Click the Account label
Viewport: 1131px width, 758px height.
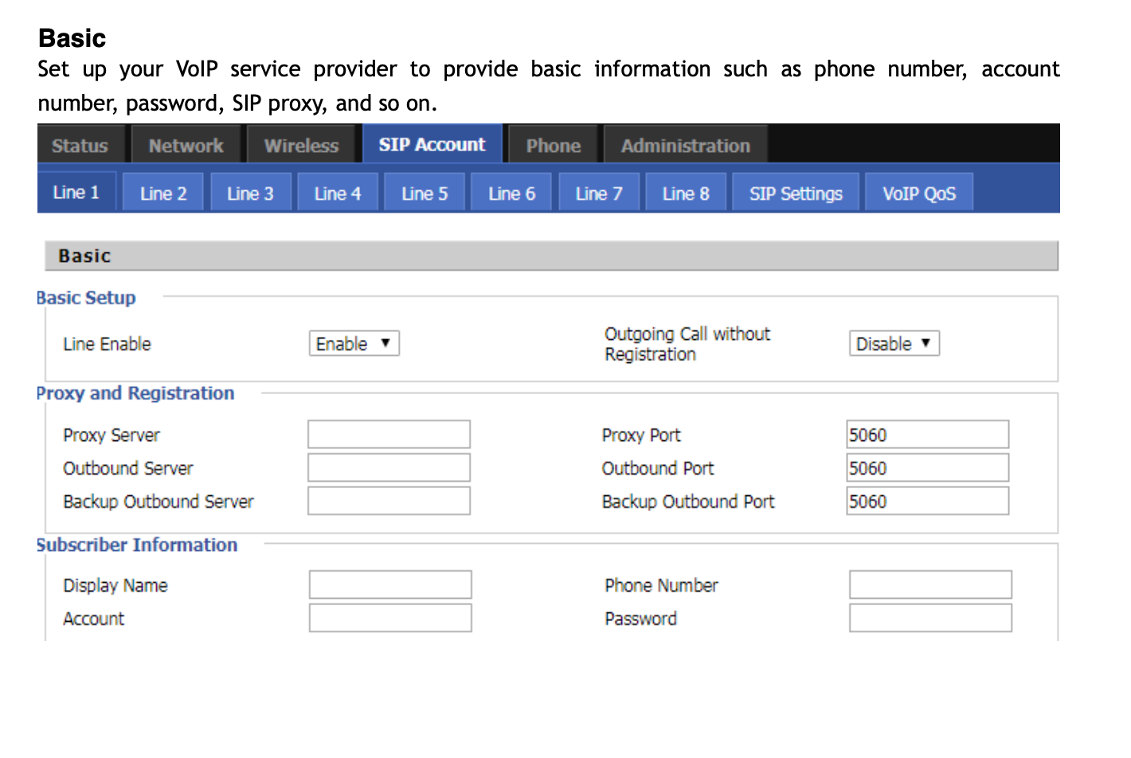pyautogui.click(x=94, y=619)
